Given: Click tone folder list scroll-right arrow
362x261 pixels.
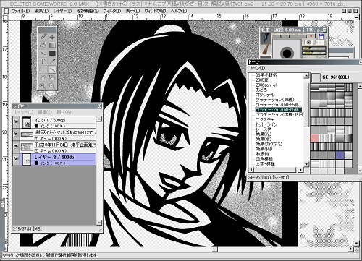Looking at the screenshot, I should tap(300, 170).
